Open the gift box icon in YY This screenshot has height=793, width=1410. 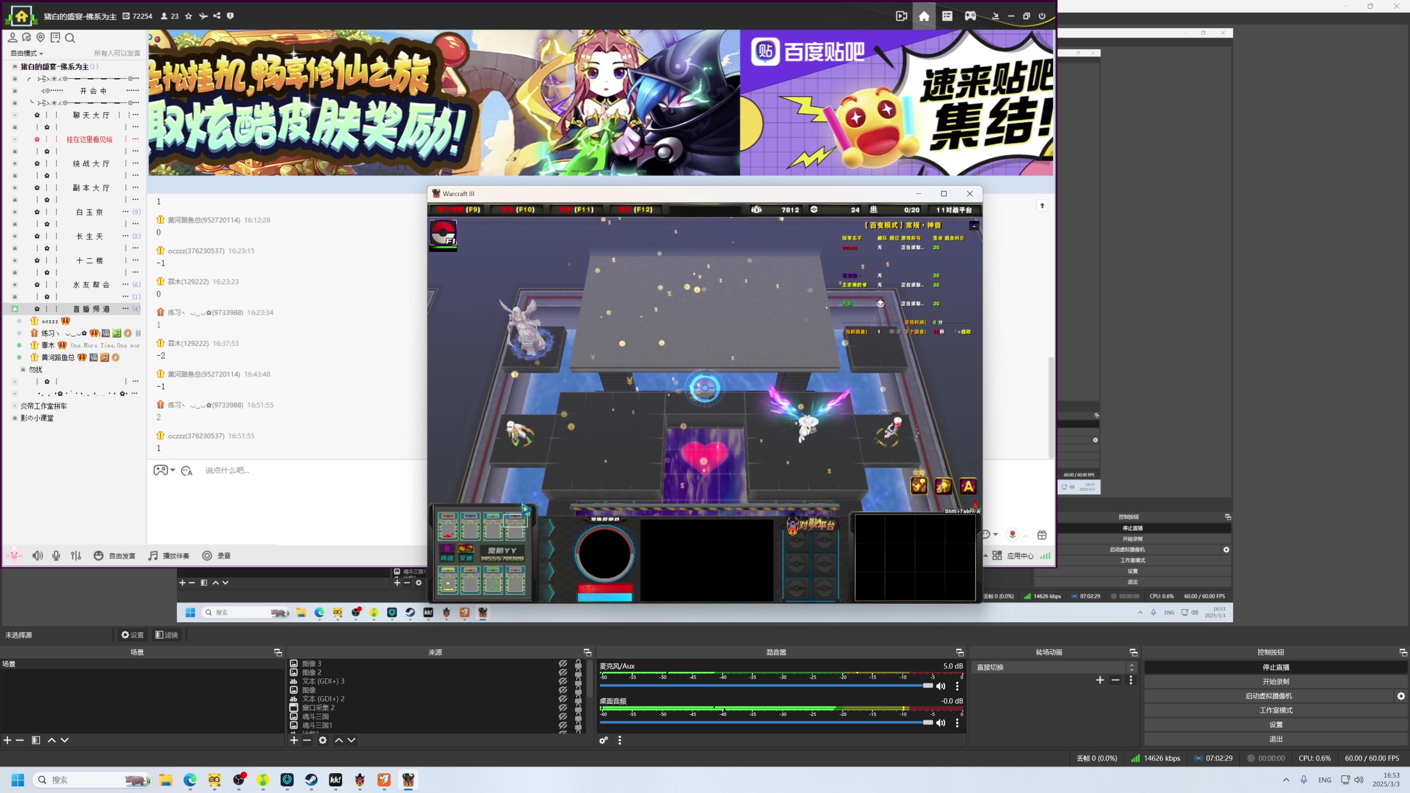(x=1042, y=535)
